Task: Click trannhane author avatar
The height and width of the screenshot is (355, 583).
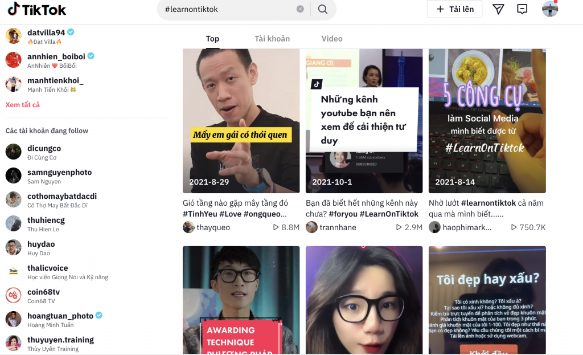Action: [311, 227]
